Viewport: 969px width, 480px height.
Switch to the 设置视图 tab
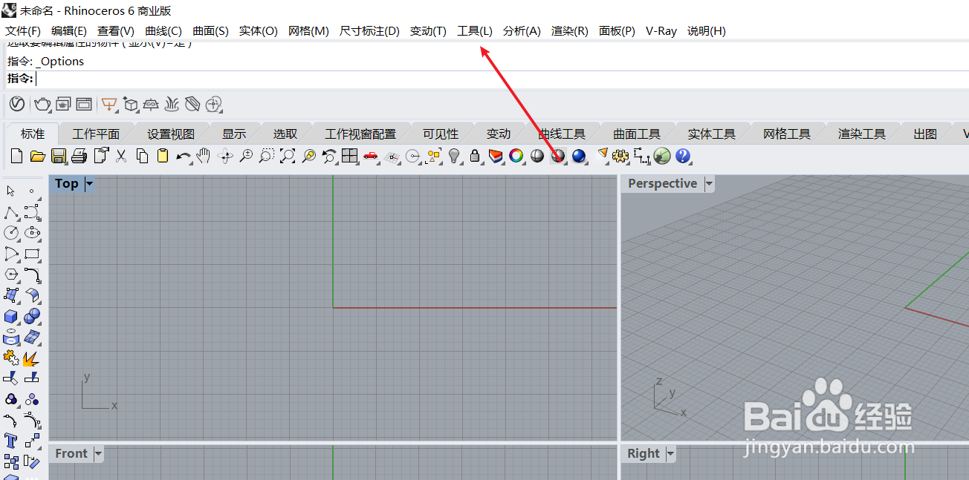click(171, 134)
